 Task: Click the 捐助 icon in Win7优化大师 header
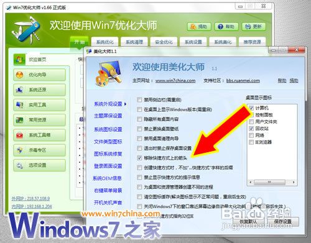pyautogui.click(x=193, y=27)
